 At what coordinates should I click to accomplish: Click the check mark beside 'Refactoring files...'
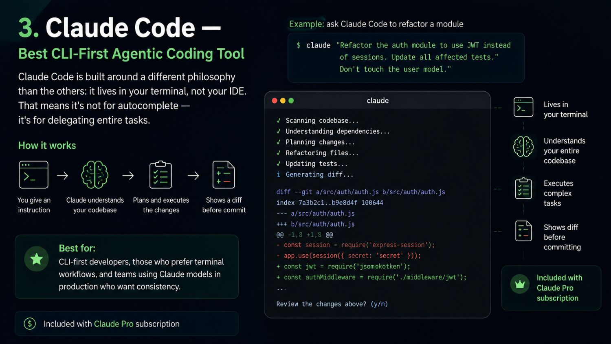[278, 153]
